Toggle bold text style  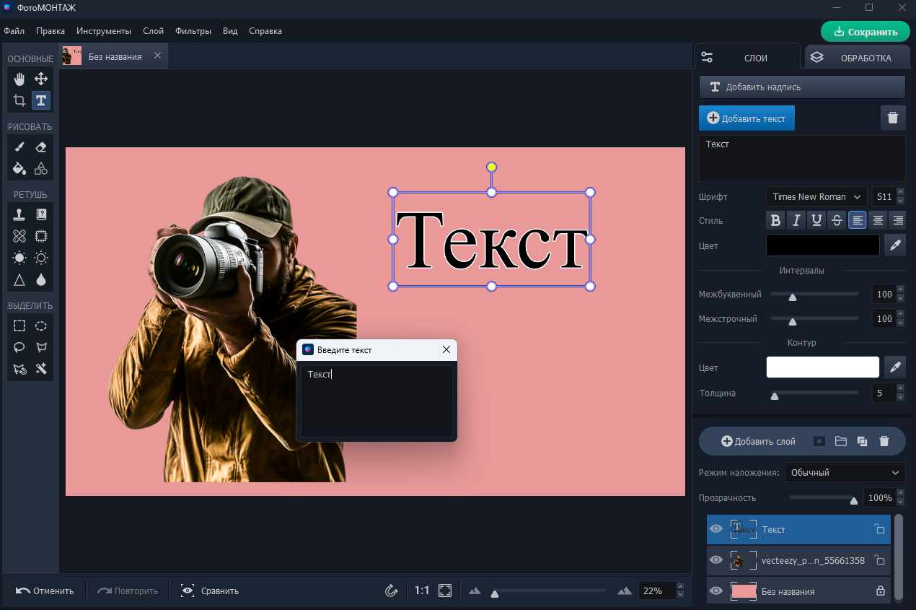pyautogui.click(x=776, y=221)
